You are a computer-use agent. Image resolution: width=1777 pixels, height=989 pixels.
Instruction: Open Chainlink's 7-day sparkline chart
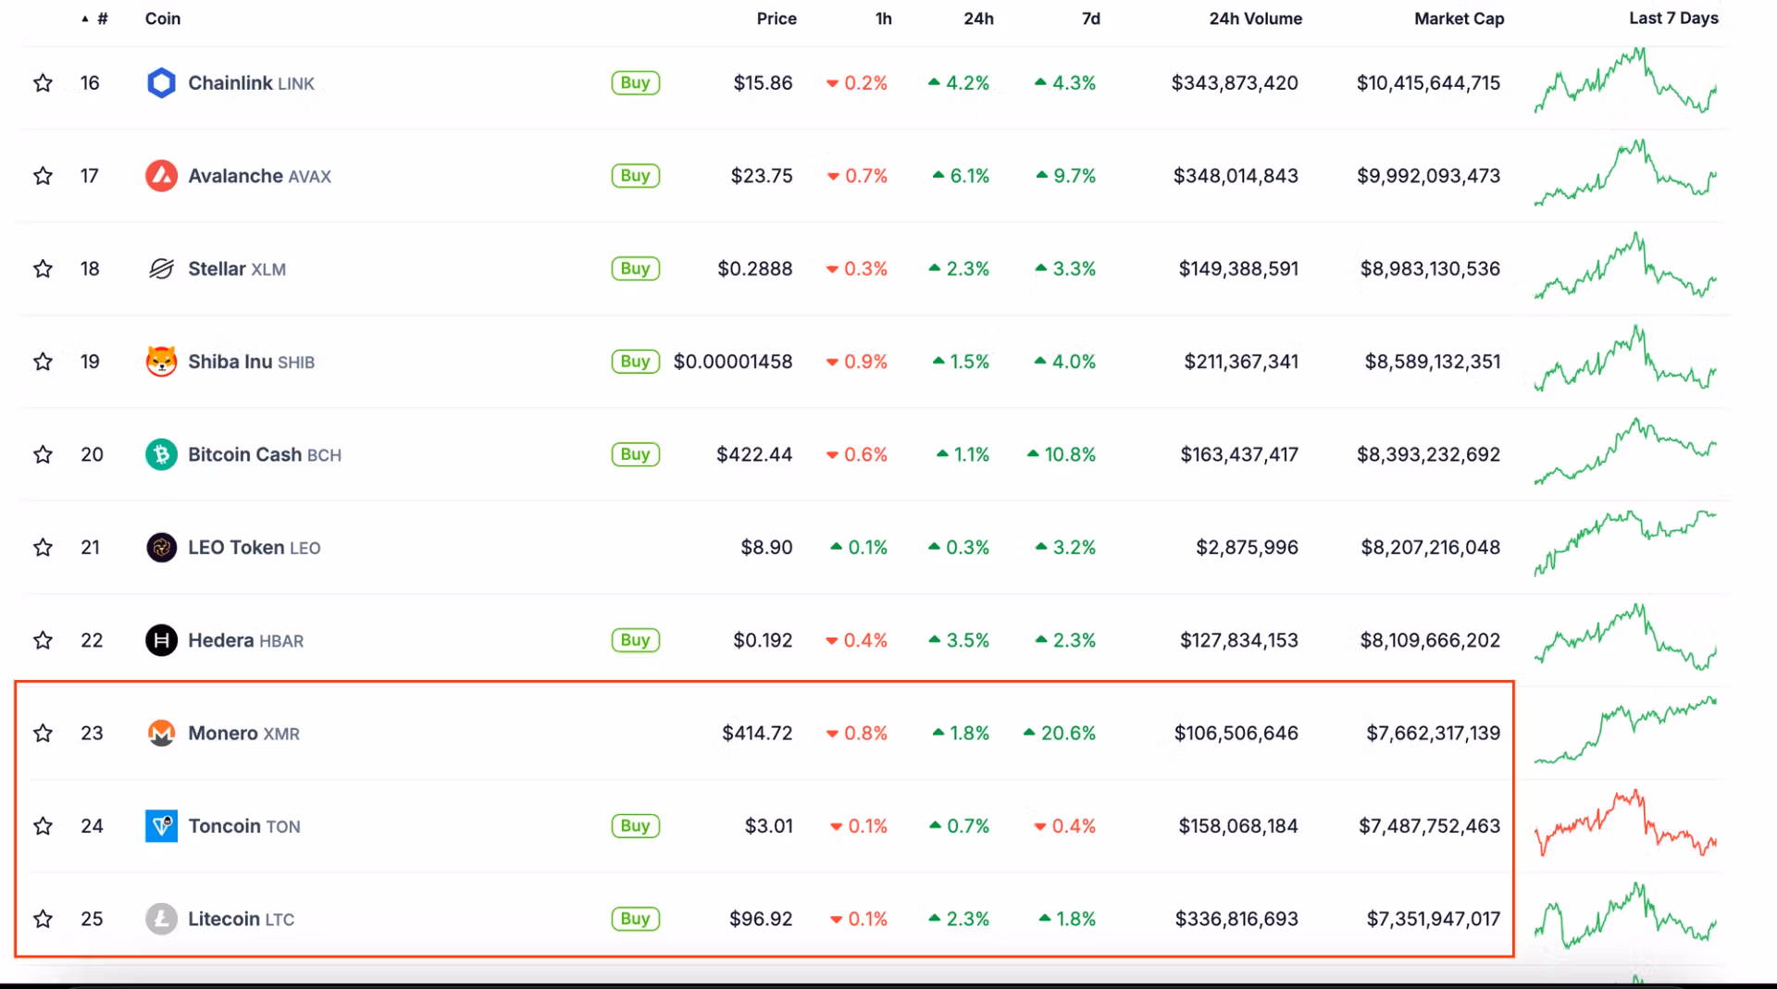(x=1625, y=81)
